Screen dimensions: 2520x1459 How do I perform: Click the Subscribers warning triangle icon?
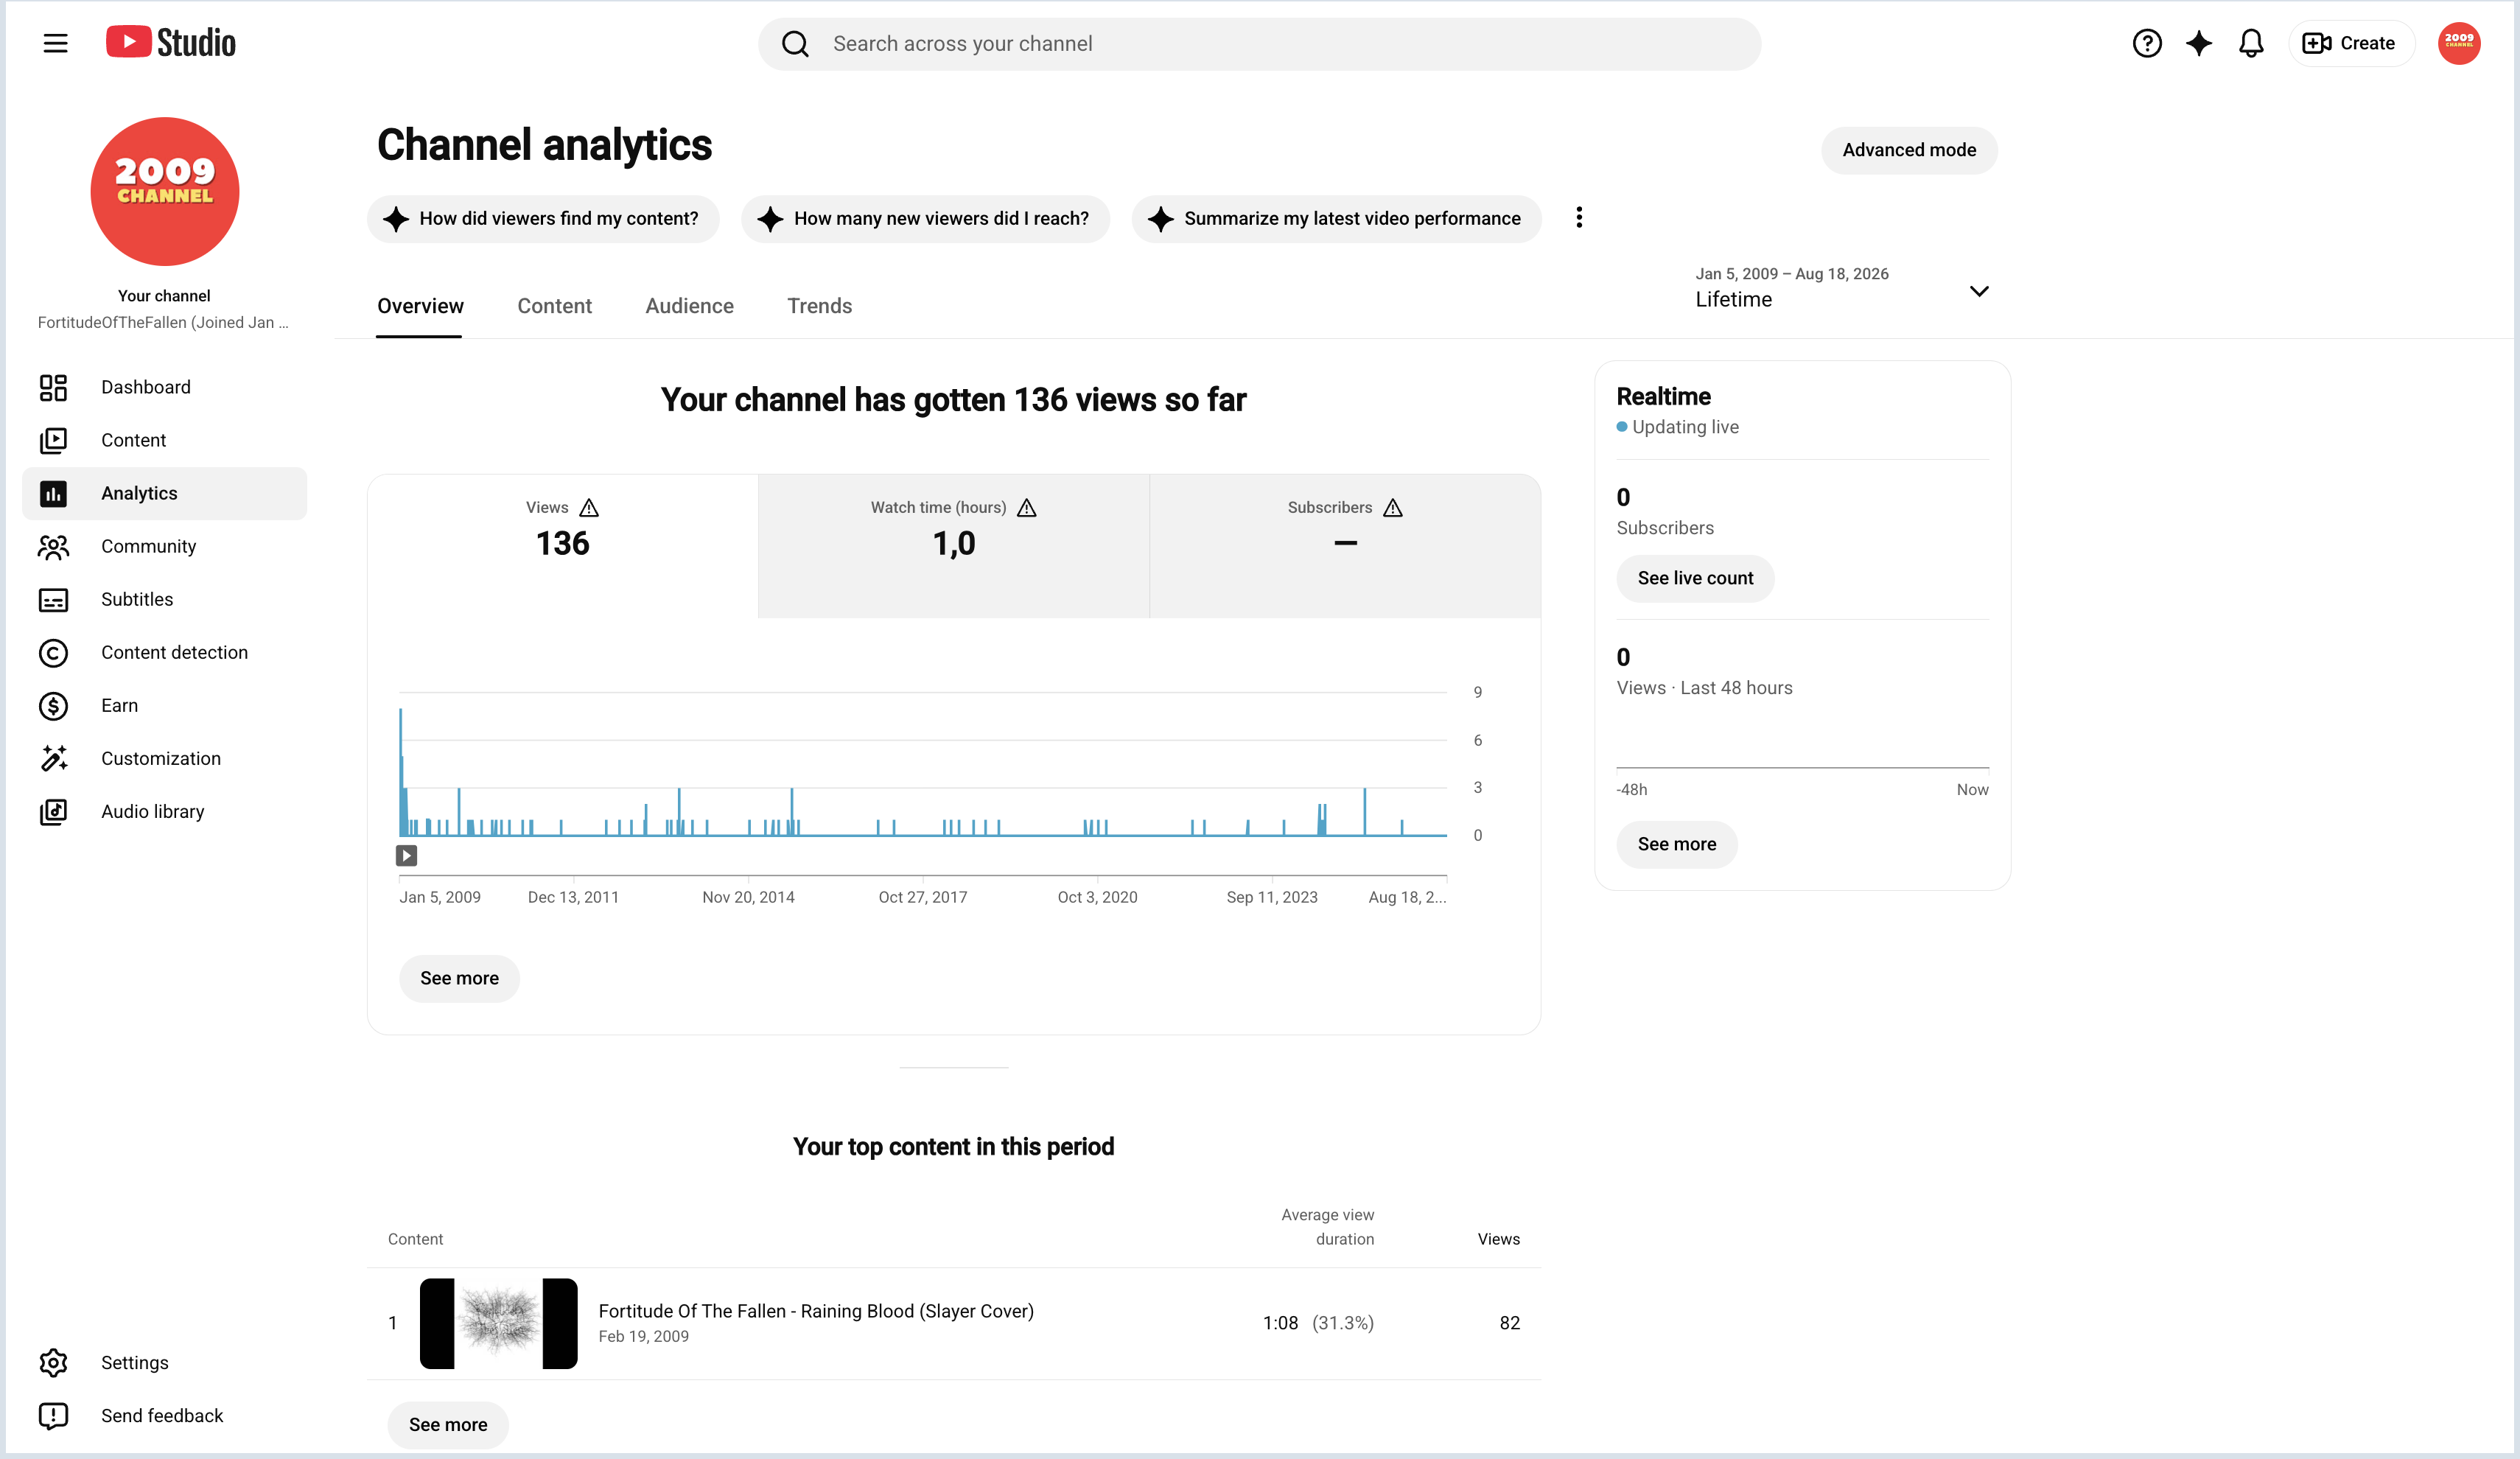(x=1392, y=508)
